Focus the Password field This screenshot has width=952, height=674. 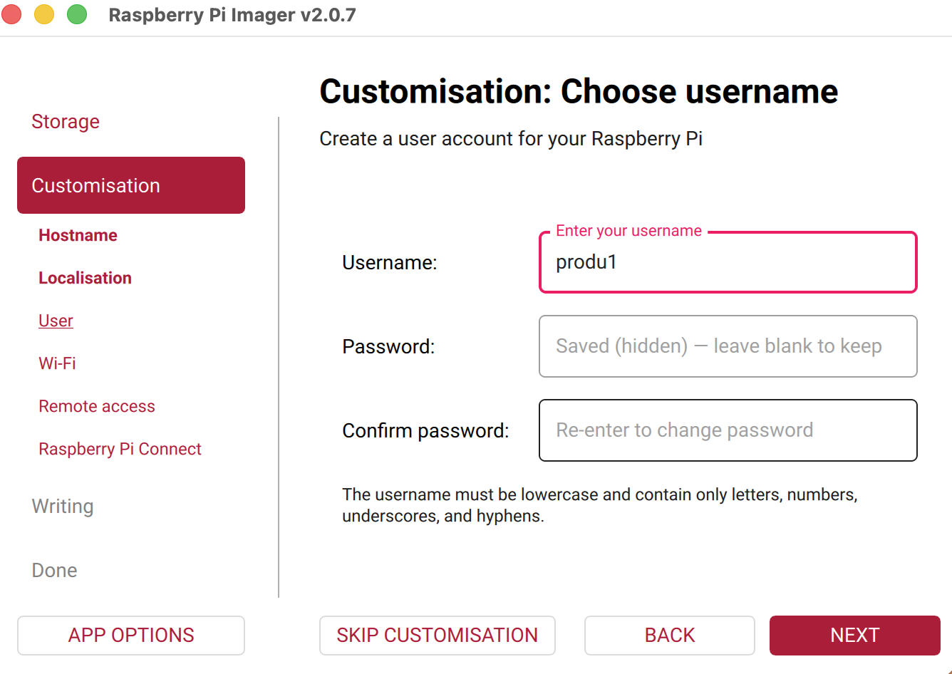click(728, 346)
